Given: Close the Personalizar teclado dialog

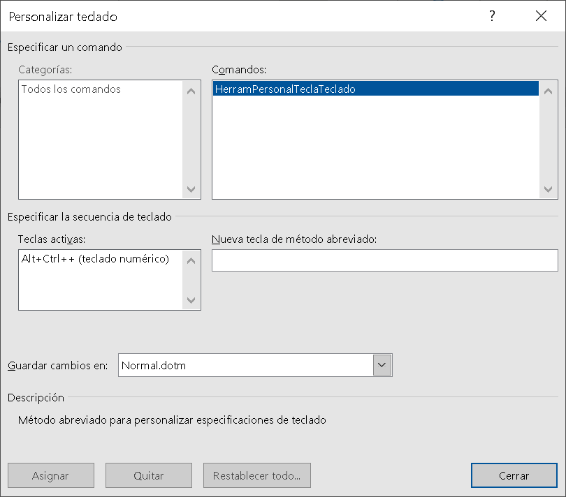Looking at the screenshot, I should pos(541,16).
